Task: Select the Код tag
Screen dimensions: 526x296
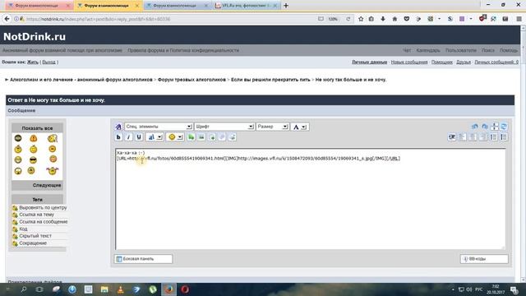Action: tap(23, 229)
